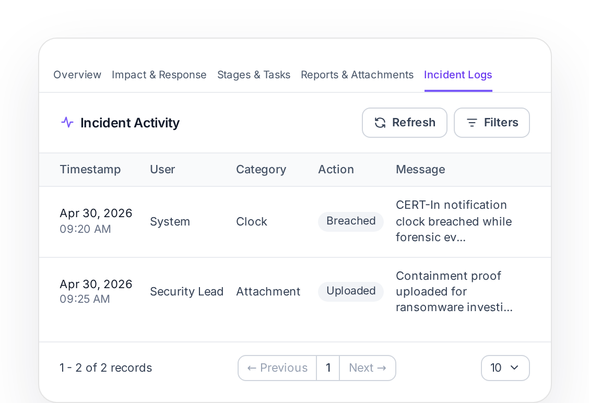Click the 1 - 2 of 2 records text
Image resolution: width=589 pixels, height=403 pixels.
[106, 368]
